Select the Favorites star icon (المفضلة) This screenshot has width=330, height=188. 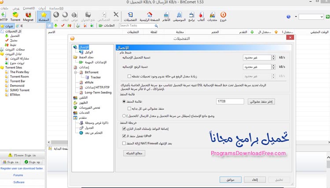point(44,17)
